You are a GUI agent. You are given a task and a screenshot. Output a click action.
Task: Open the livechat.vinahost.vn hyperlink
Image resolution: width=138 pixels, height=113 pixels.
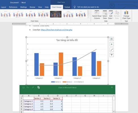(57, 30)
